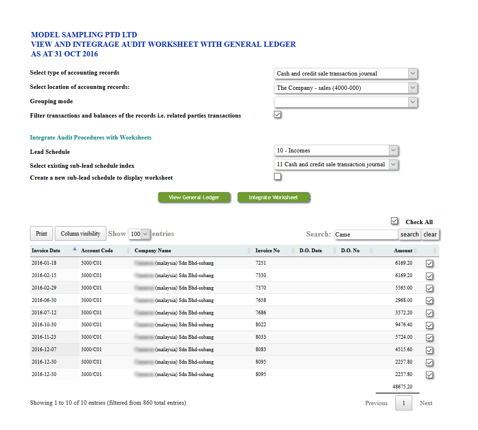Open the location of accounting records dropdown
This screenshot has width=478, height=430.
(346, 88)
